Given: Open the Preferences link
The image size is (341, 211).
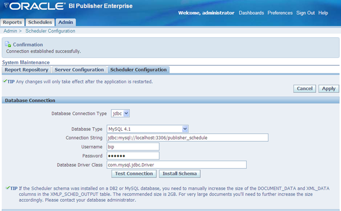Looking at the screenshot, I should click(x=280, y=13).
